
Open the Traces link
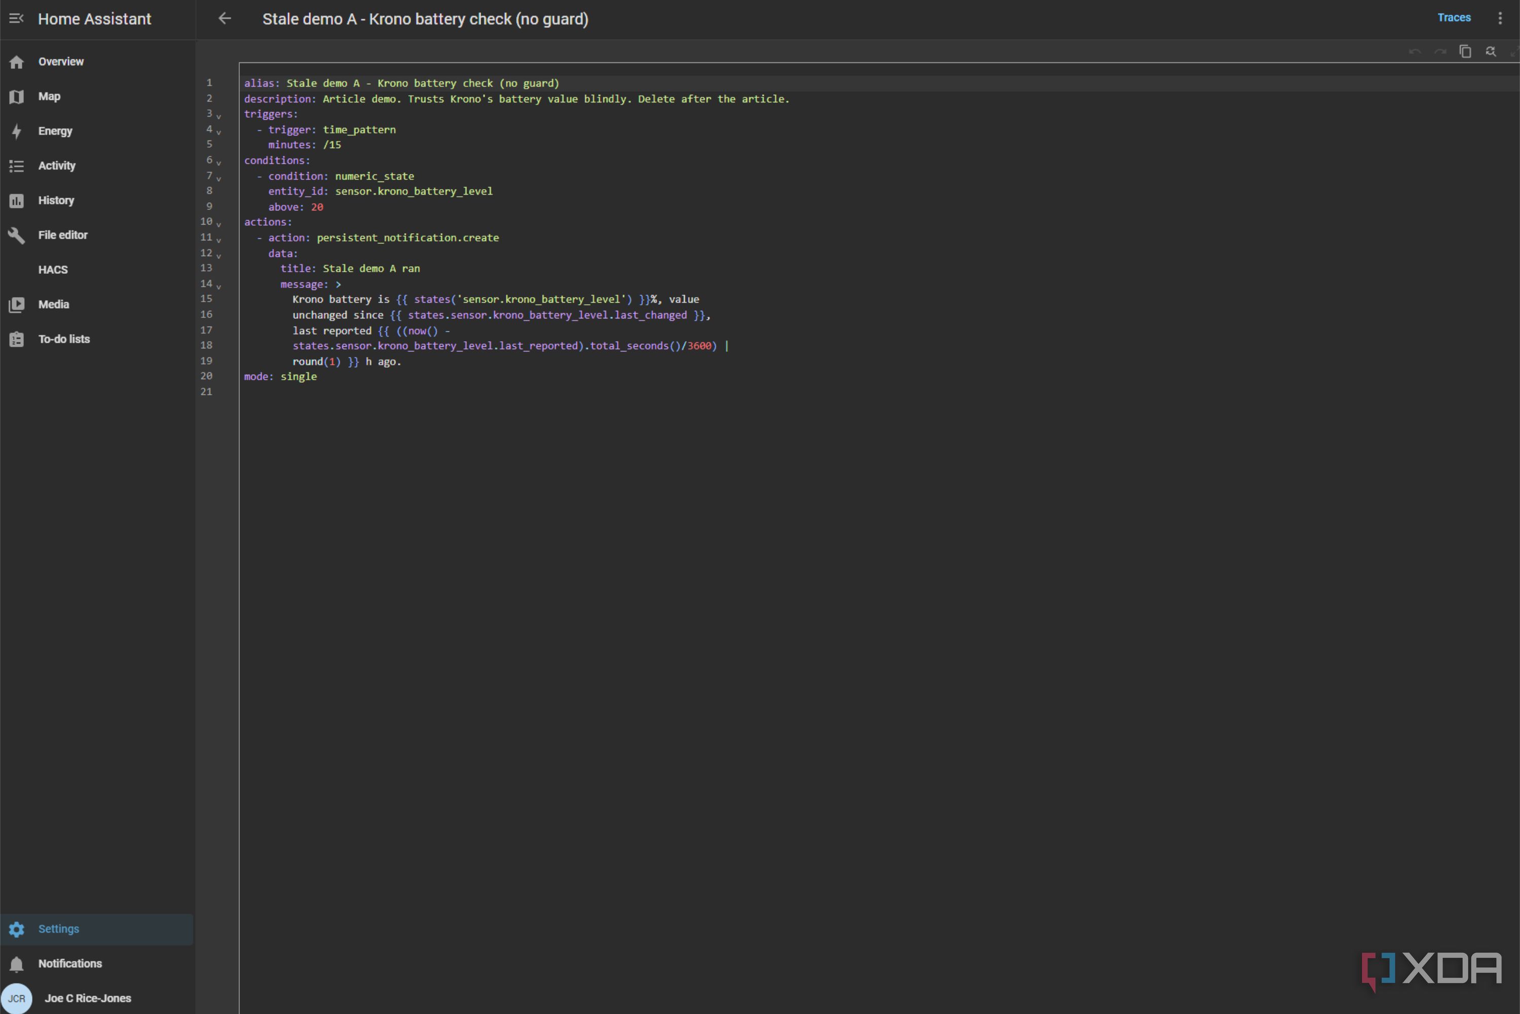click(x=1454, y=18)
